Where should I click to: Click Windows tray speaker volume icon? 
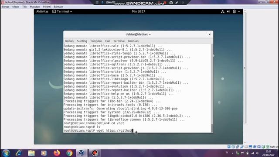257,153
